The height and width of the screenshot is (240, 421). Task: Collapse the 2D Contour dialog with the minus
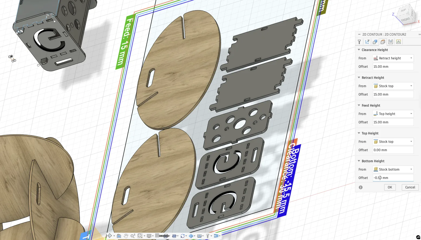coord(359,34)
